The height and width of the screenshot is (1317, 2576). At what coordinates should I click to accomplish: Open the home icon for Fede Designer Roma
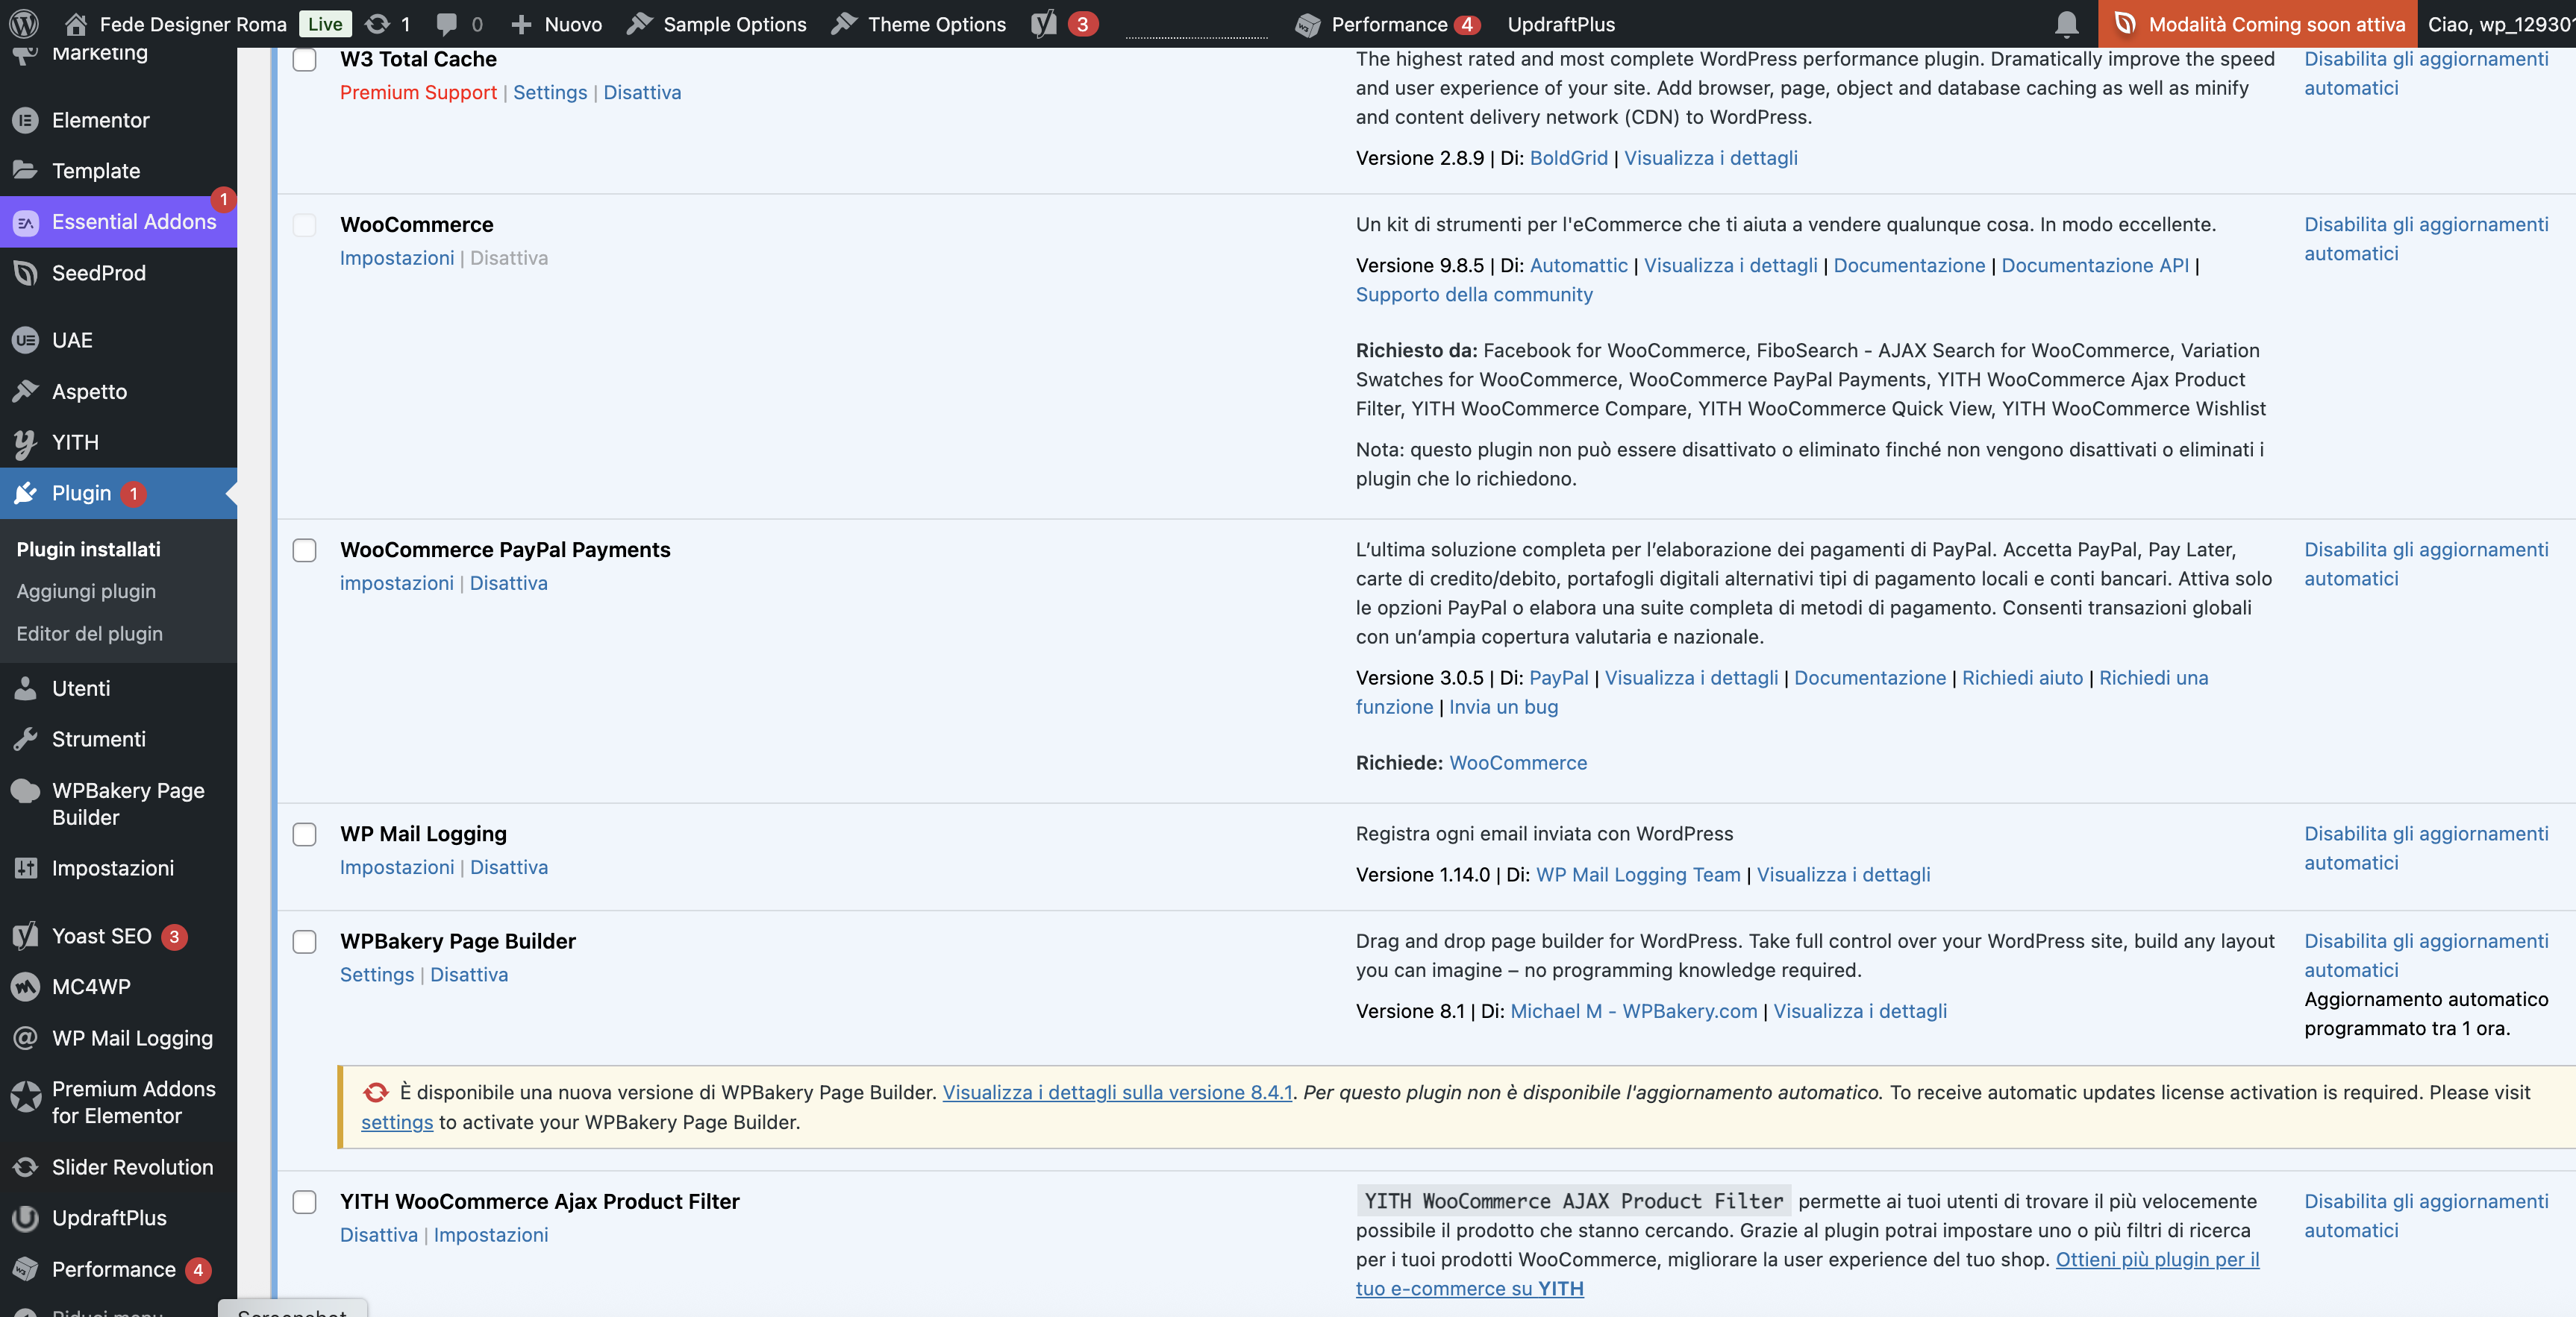(x=76, y=24)
